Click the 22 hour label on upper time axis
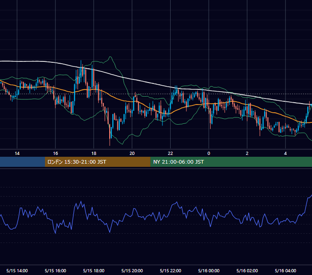312x275 pixels. point(170,154)
